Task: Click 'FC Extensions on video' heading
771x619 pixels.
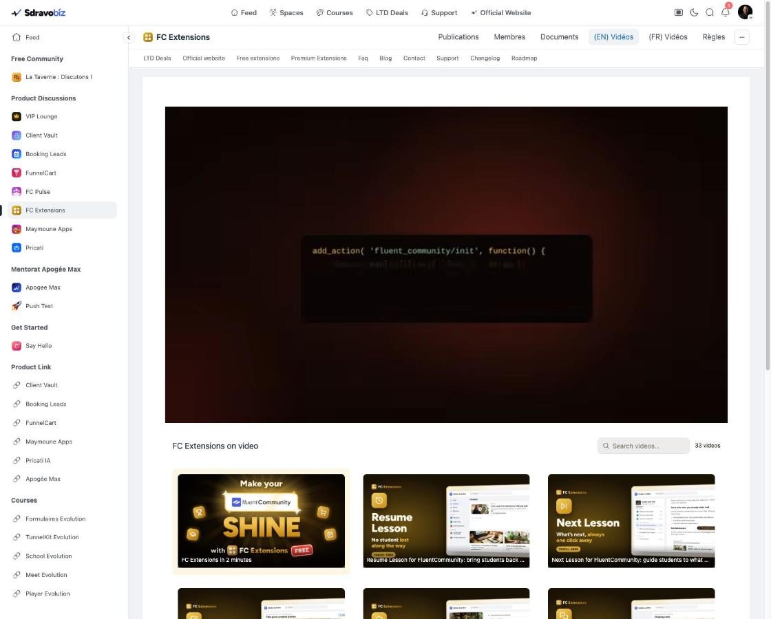Action: pyautogui.click(x=215, y=446)
